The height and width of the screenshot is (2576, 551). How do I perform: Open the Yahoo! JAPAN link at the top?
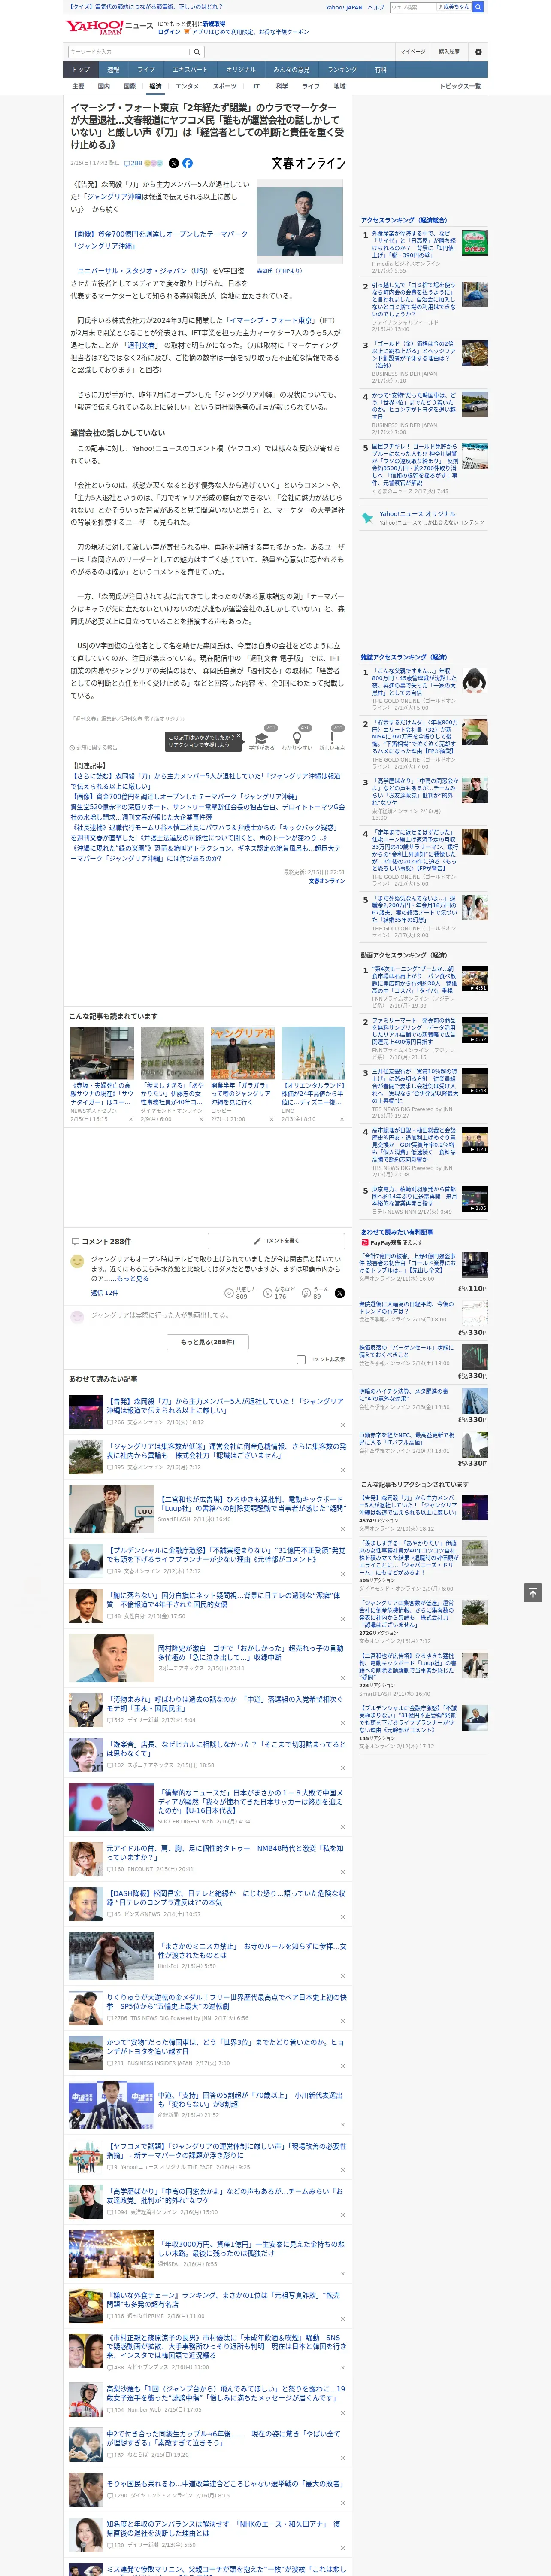pos(344,7)
